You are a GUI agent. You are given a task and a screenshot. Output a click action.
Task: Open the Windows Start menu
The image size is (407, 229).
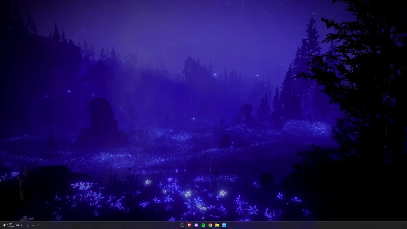pos(224,225)
